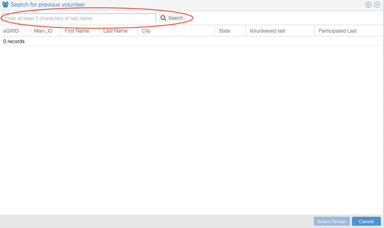Click the Select Person button

tap(332, 221)
